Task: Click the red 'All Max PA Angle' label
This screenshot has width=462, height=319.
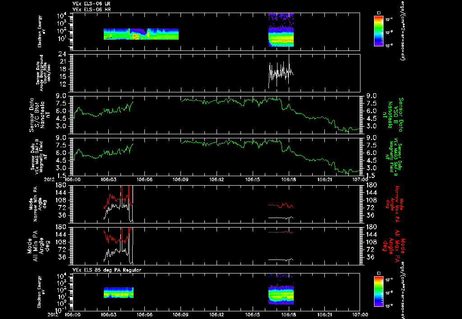Action: (394, 246)
